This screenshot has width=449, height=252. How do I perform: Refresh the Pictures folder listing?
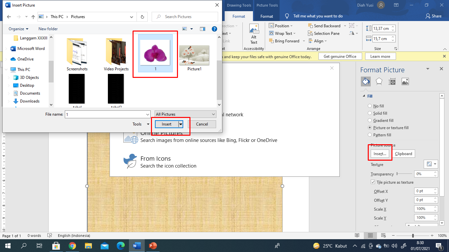click(x=142, y=17)
